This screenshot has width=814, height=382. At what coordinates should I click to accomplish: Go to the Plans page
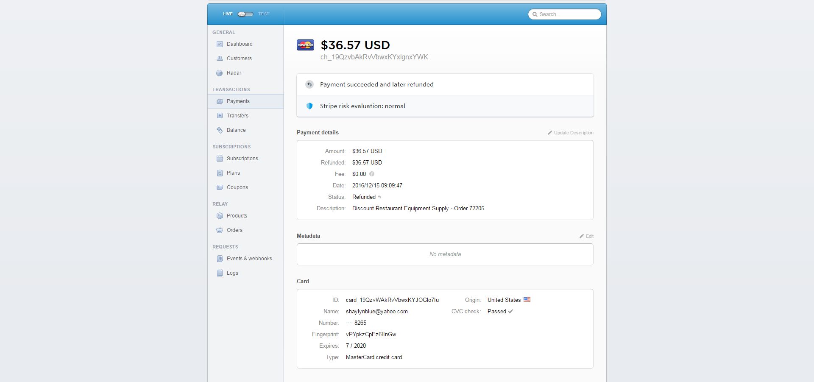[233, 173]
